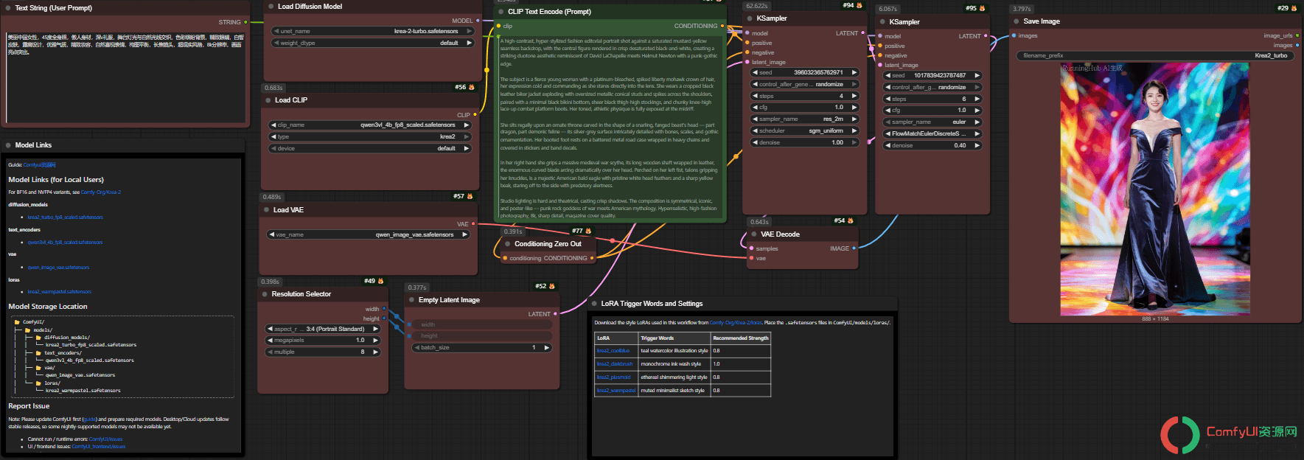
Task: Toggle collapse on the Conditioning Zero Out node
Action: pos(508,244)
